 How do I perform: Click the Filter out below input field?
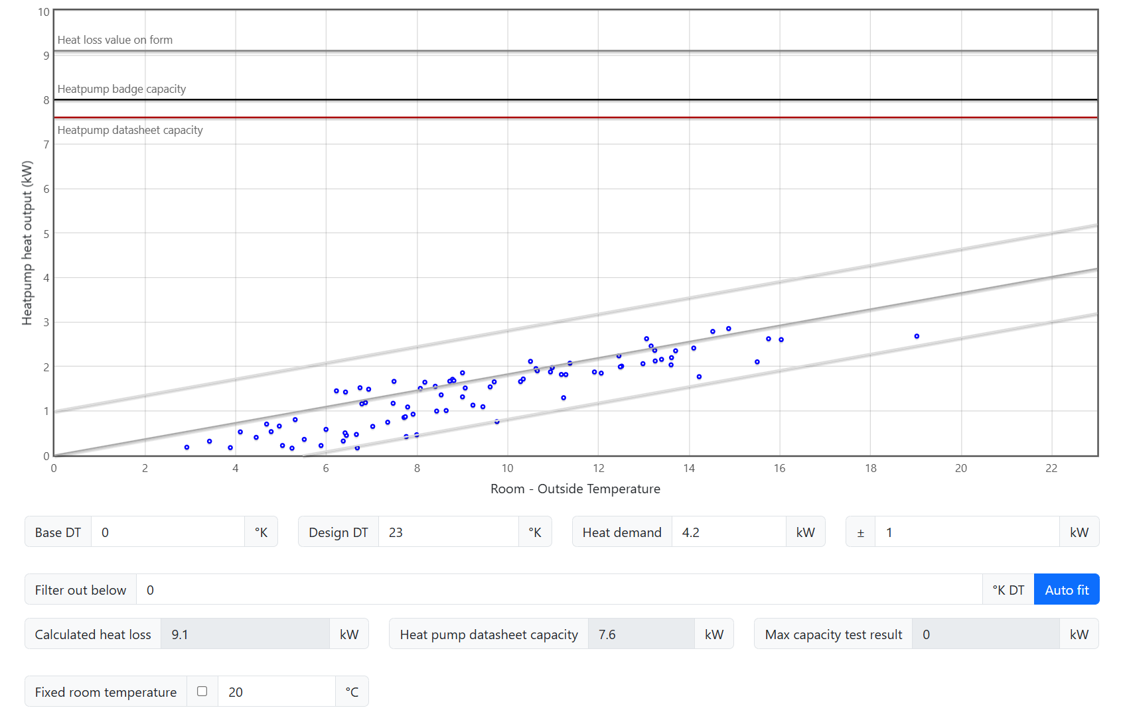click(x=558, y=589)
